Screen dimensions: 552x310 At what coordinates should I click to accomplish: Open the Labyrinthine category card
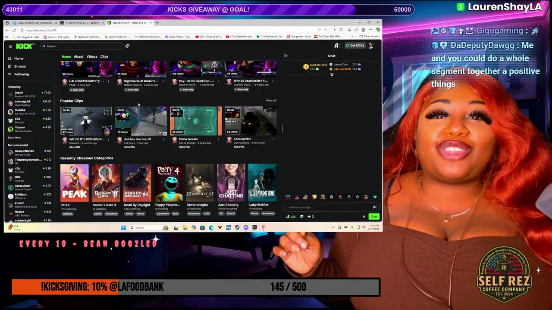(x=262, y=183)
